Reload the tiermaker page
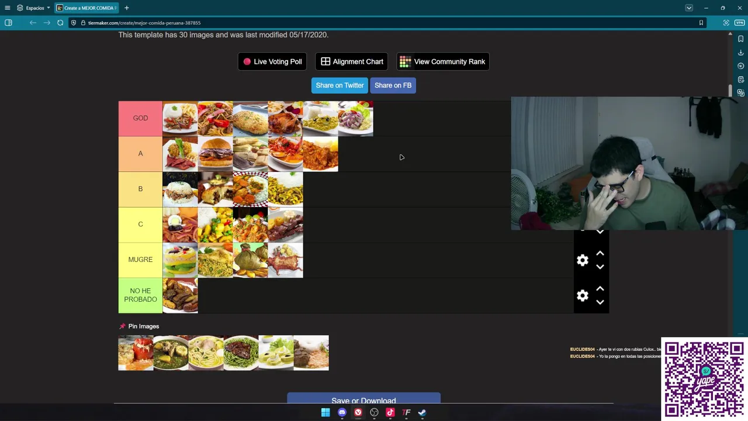 pos(60,23)
